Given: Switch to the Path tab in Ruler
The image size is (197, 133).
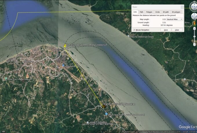Looking at the screenshot, I should click(x=141, y=12).
